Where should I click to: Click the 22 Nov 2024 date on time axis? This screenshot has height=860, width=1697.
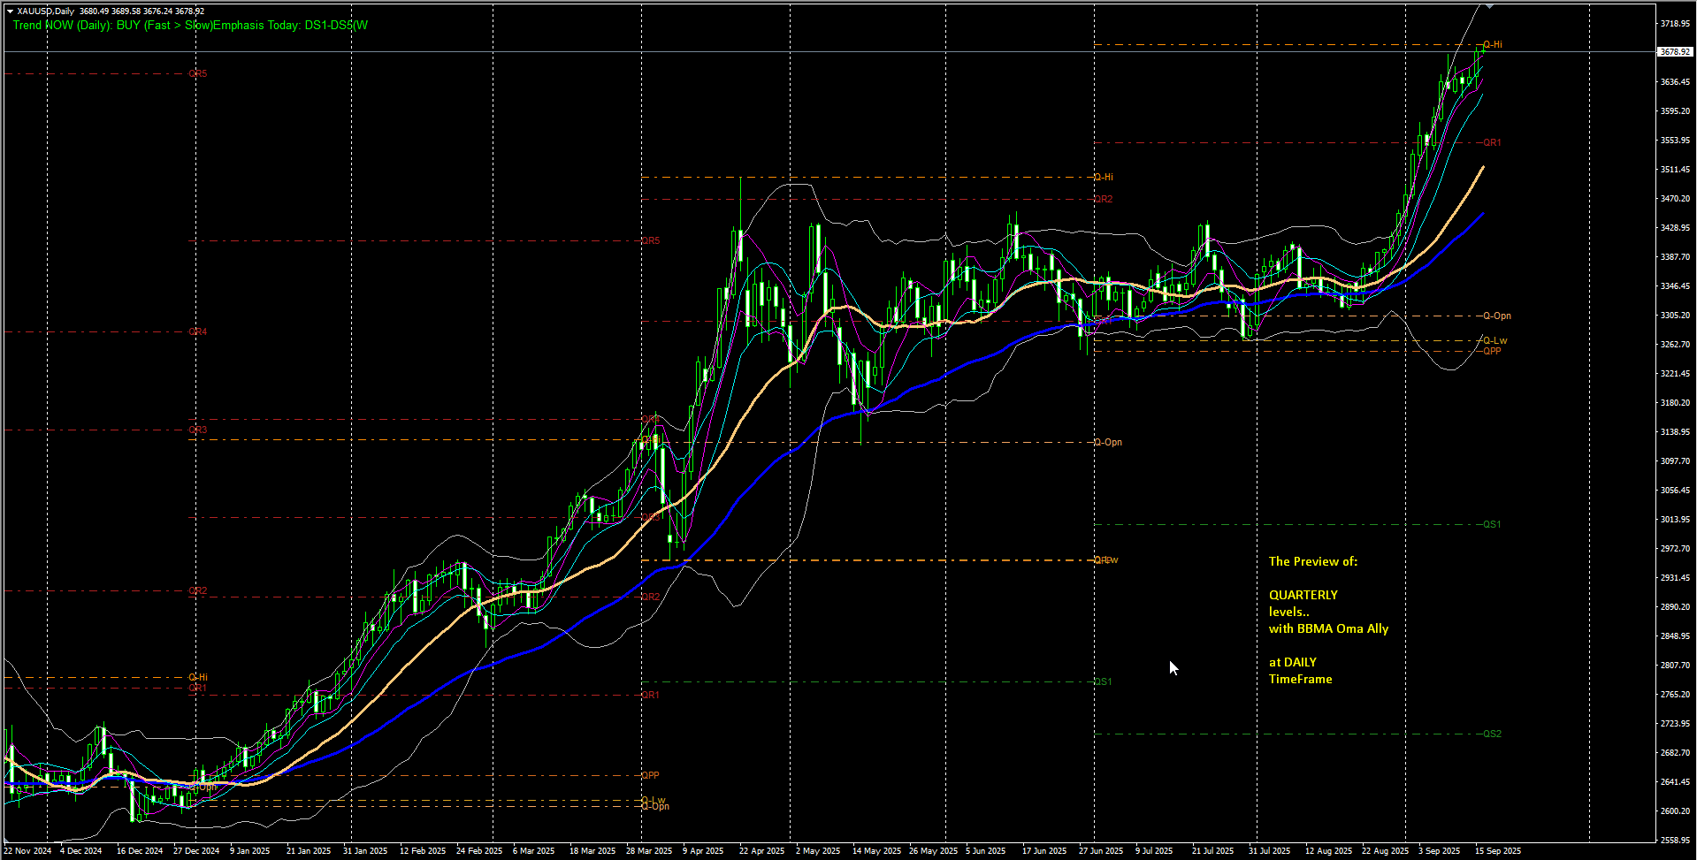coord(27,851)
